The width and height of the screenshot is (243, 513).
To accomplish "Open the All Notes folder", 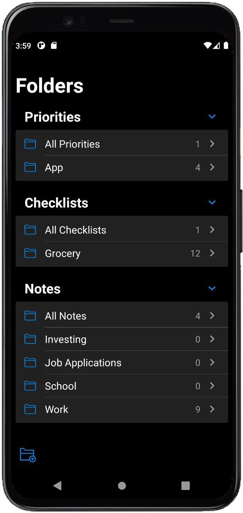I will tap(66, 316).
